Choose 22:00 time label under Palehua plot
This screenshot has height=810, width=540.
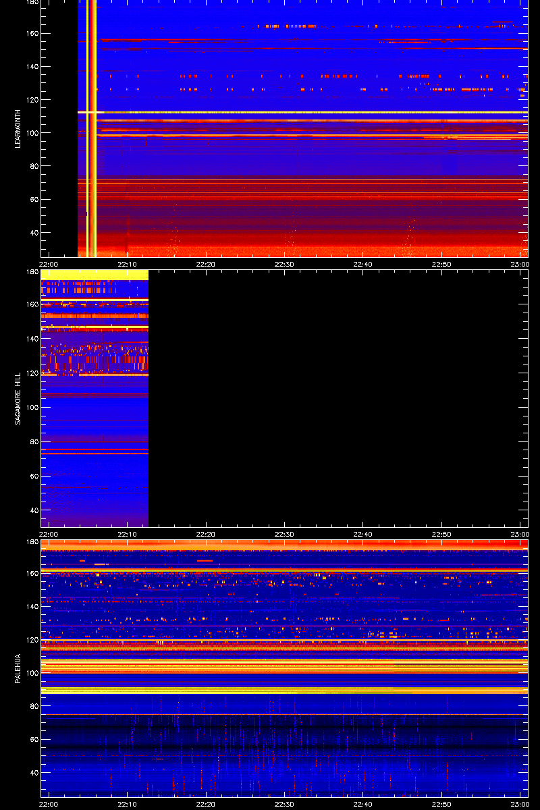coord(49,804)
